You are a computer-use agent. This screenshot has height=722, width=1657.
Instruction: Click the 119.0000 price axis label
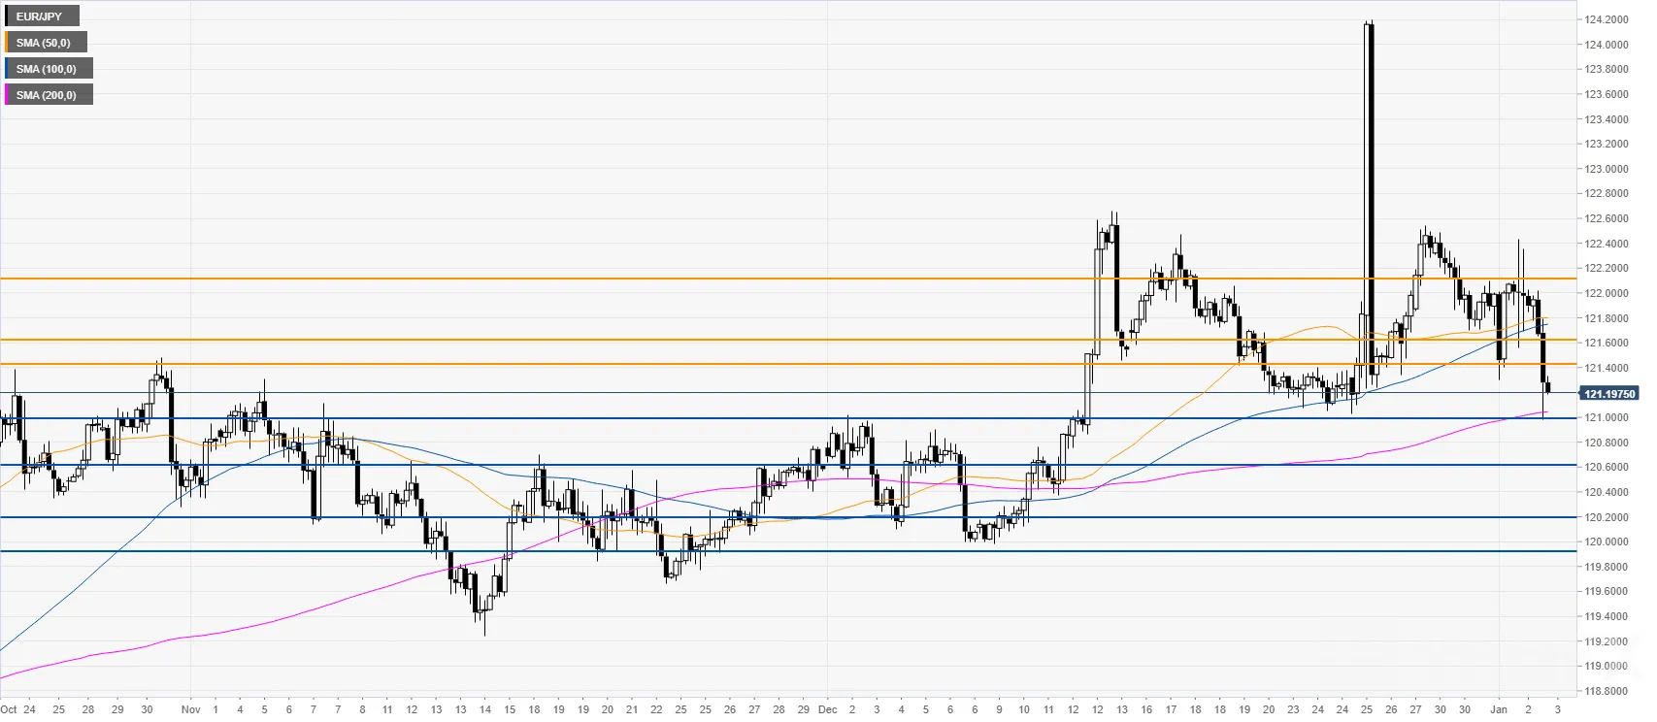point(1607,666)
